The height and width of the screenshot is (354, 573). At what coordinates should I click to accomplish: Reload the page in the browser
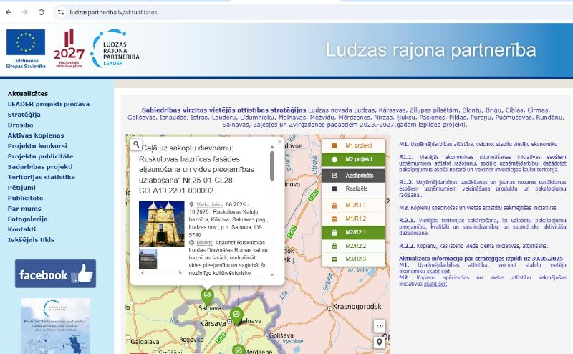pyautogui.click(x=41, y=13)
